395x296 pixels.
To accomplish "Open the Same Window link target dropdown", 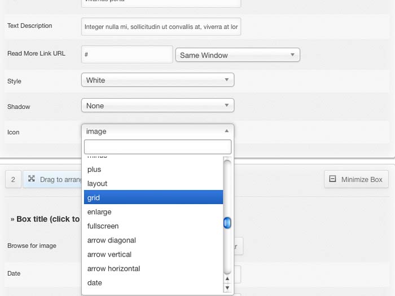I will coord(238,55).
